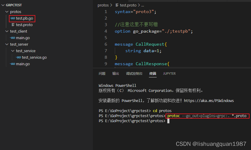Collapse the GRPCTEST root folder
The height and width of the screenshot is (150, 251).
click(x=3, y=5)
